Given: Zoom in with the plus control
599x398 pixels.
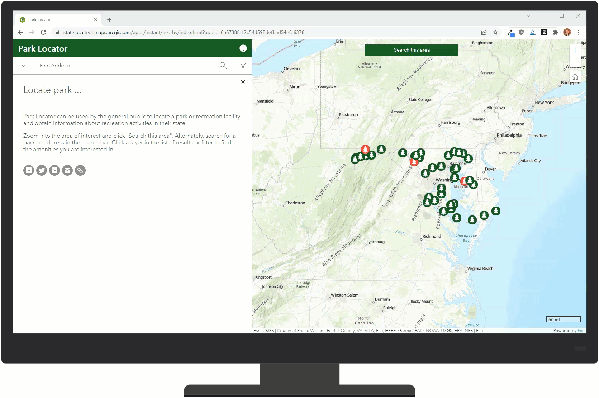Looking at the screenshot, I should tap(575, 50).
